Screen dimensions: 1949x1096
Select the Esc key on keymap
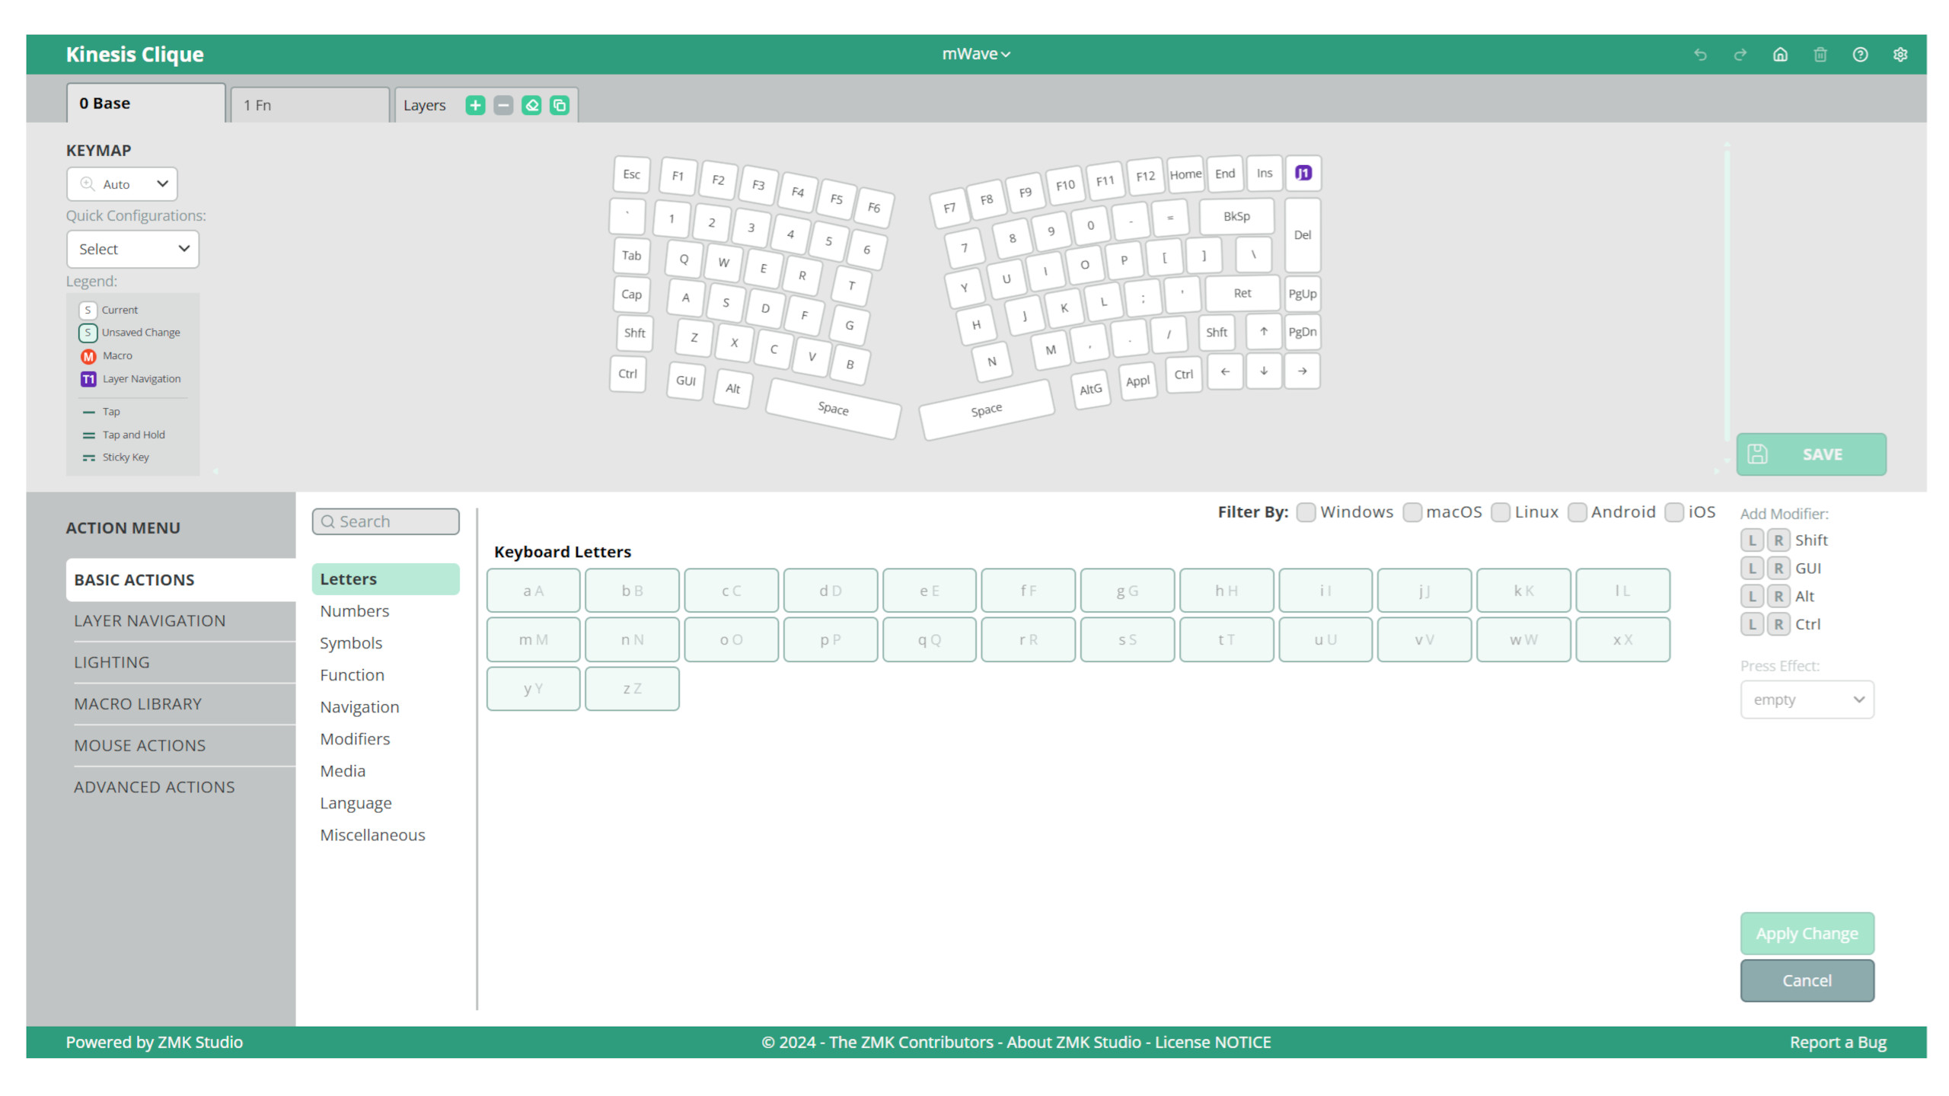click(x=631, y=174)
